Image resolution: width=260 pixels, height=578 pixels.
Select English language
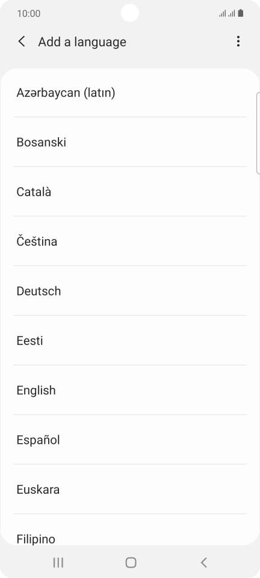point(130,390)
